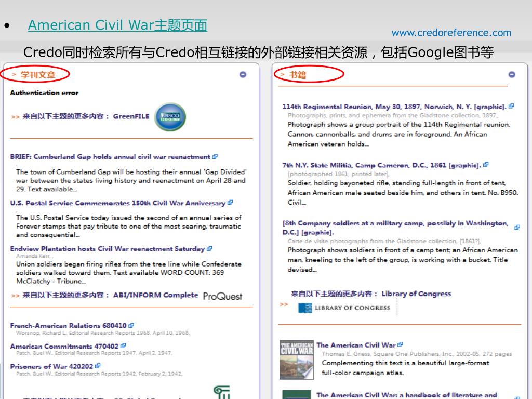
Task: Click the arrows before ABI/INFORM Complete
Action: pyautogui.click(x=15, y=296)
